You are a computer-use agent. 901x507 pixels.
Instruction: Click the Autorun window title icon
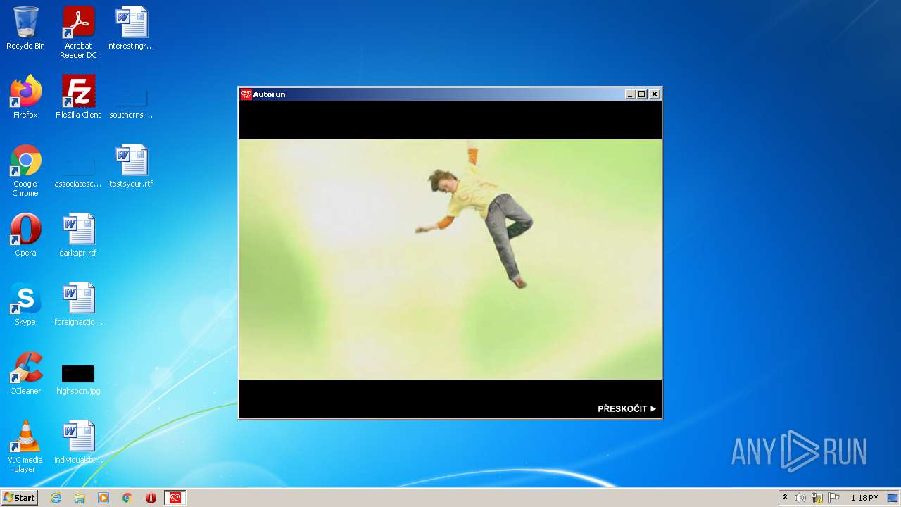[246, 94]
